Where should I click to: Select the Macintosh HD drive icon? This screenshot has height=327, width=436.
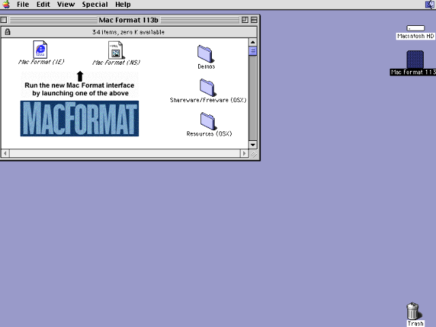pos(416,28)
